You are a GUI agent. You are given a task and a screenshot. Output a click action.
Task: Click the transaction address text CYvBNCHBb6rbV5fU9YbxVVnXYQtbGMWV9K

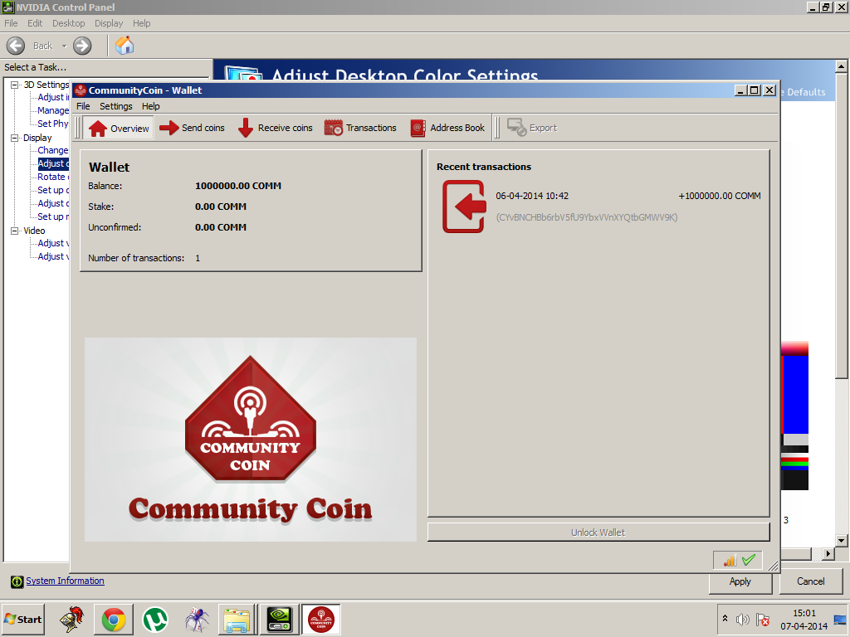(x=587, y=217)
